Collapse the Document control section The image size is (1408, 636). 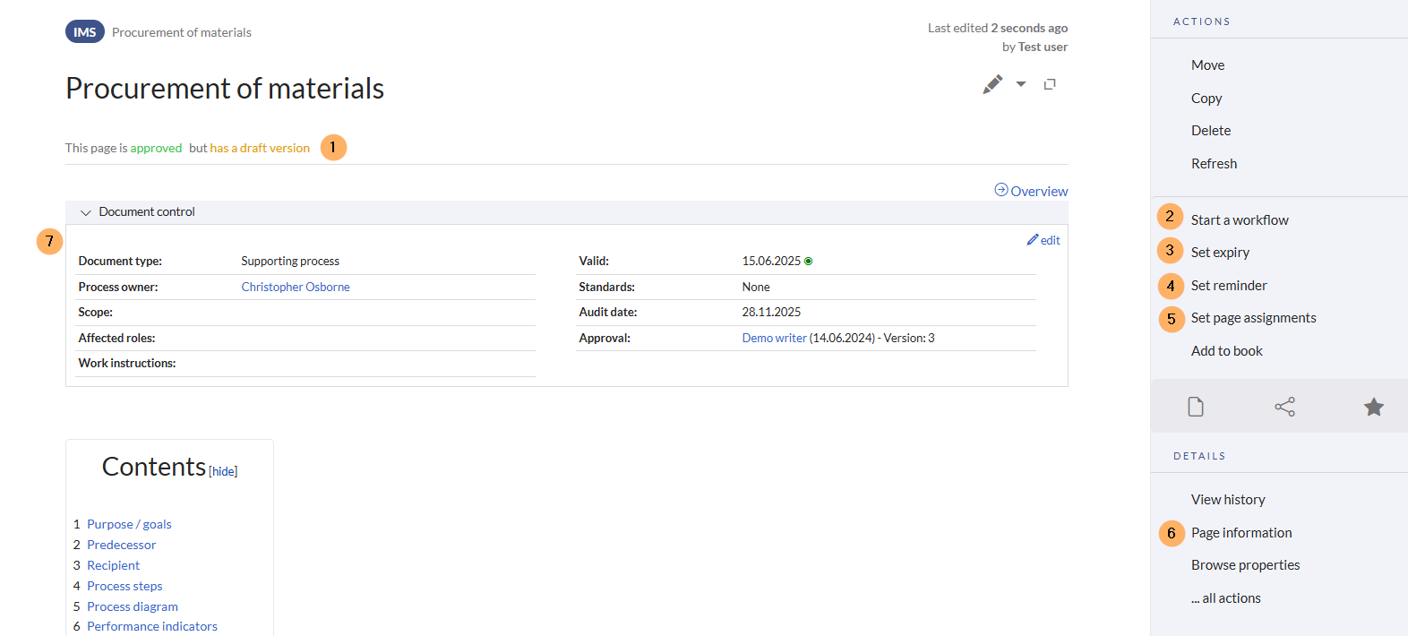click(x=86, y=212)
